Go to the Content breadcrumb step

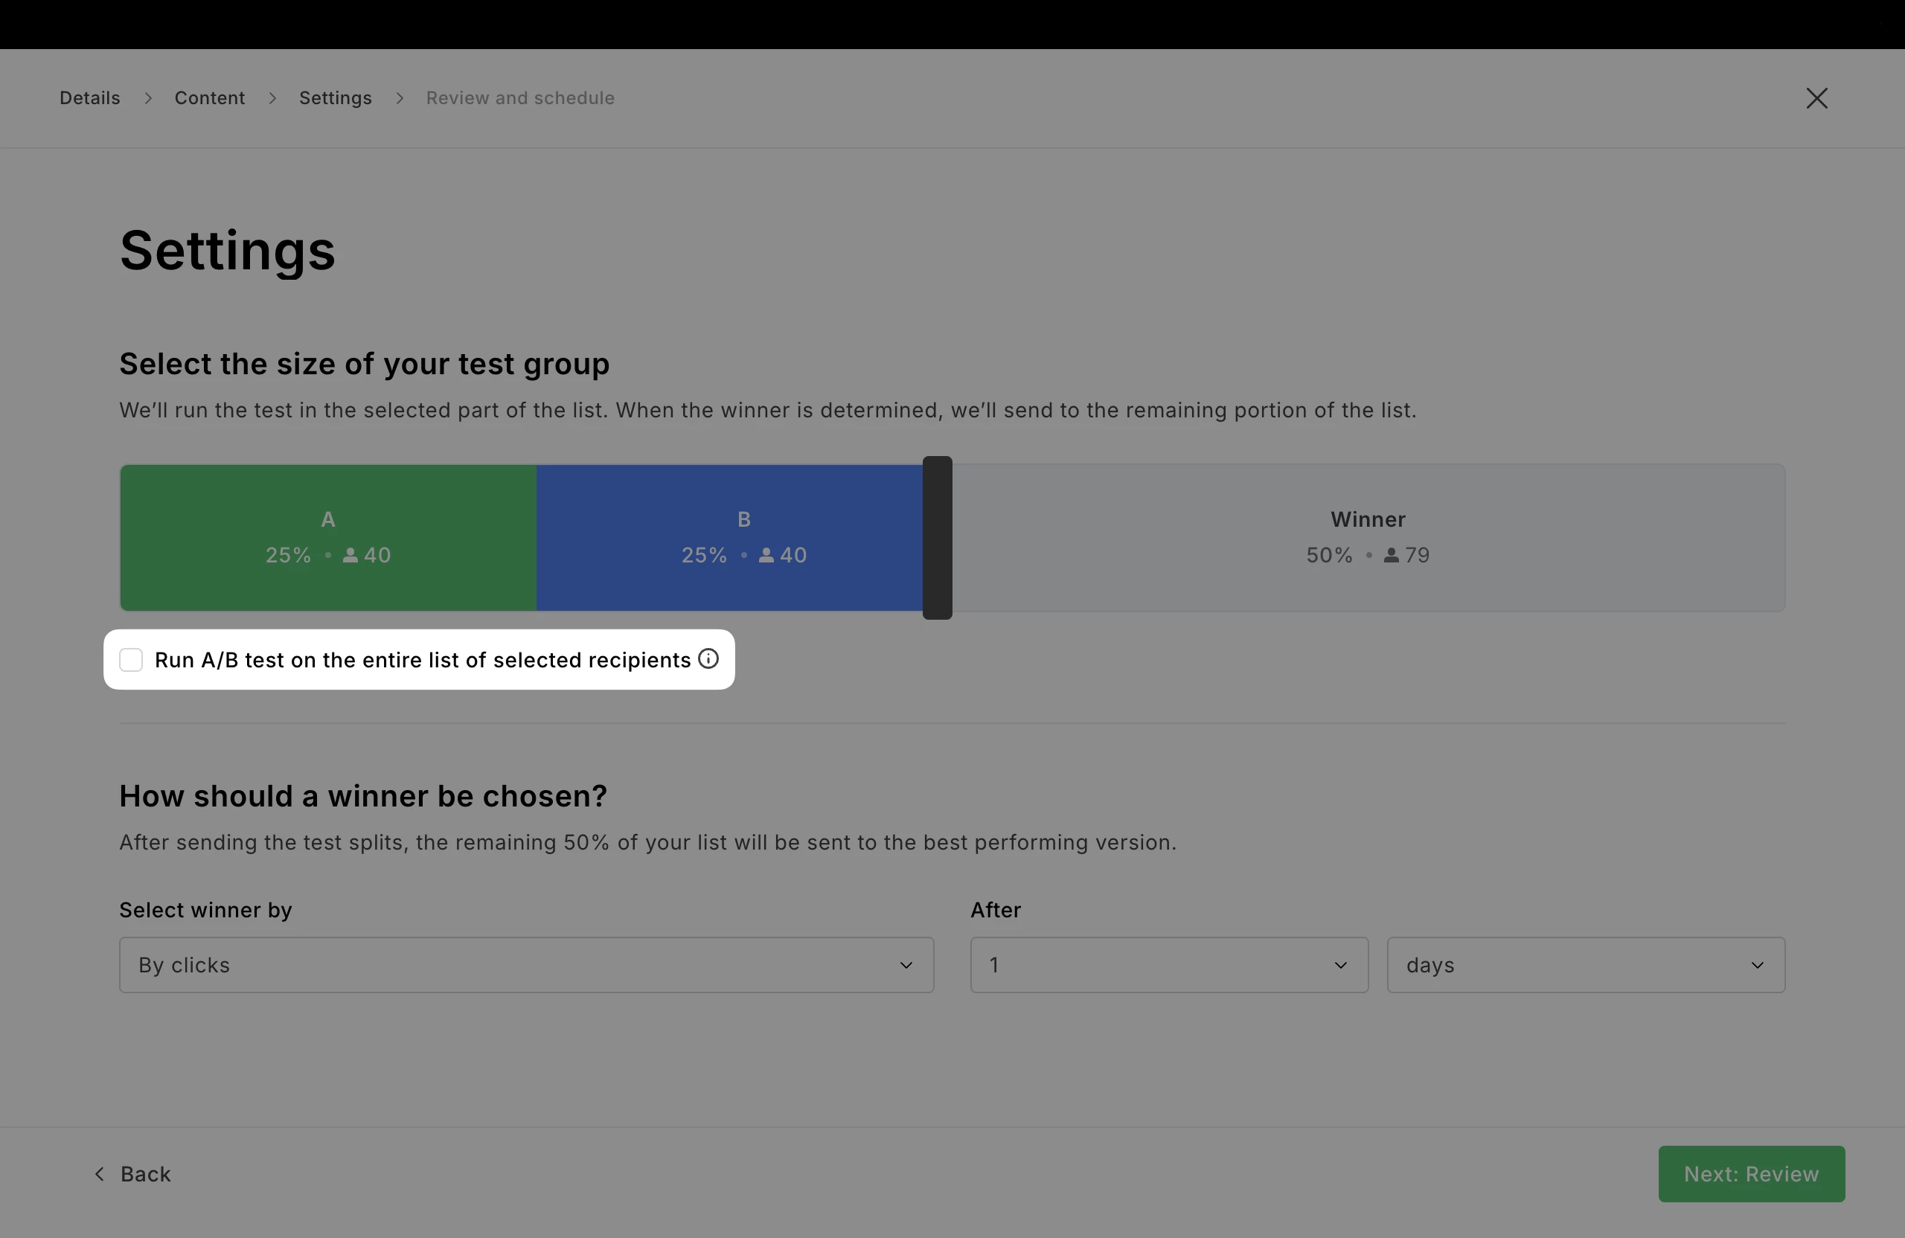[x=210, y=98]
